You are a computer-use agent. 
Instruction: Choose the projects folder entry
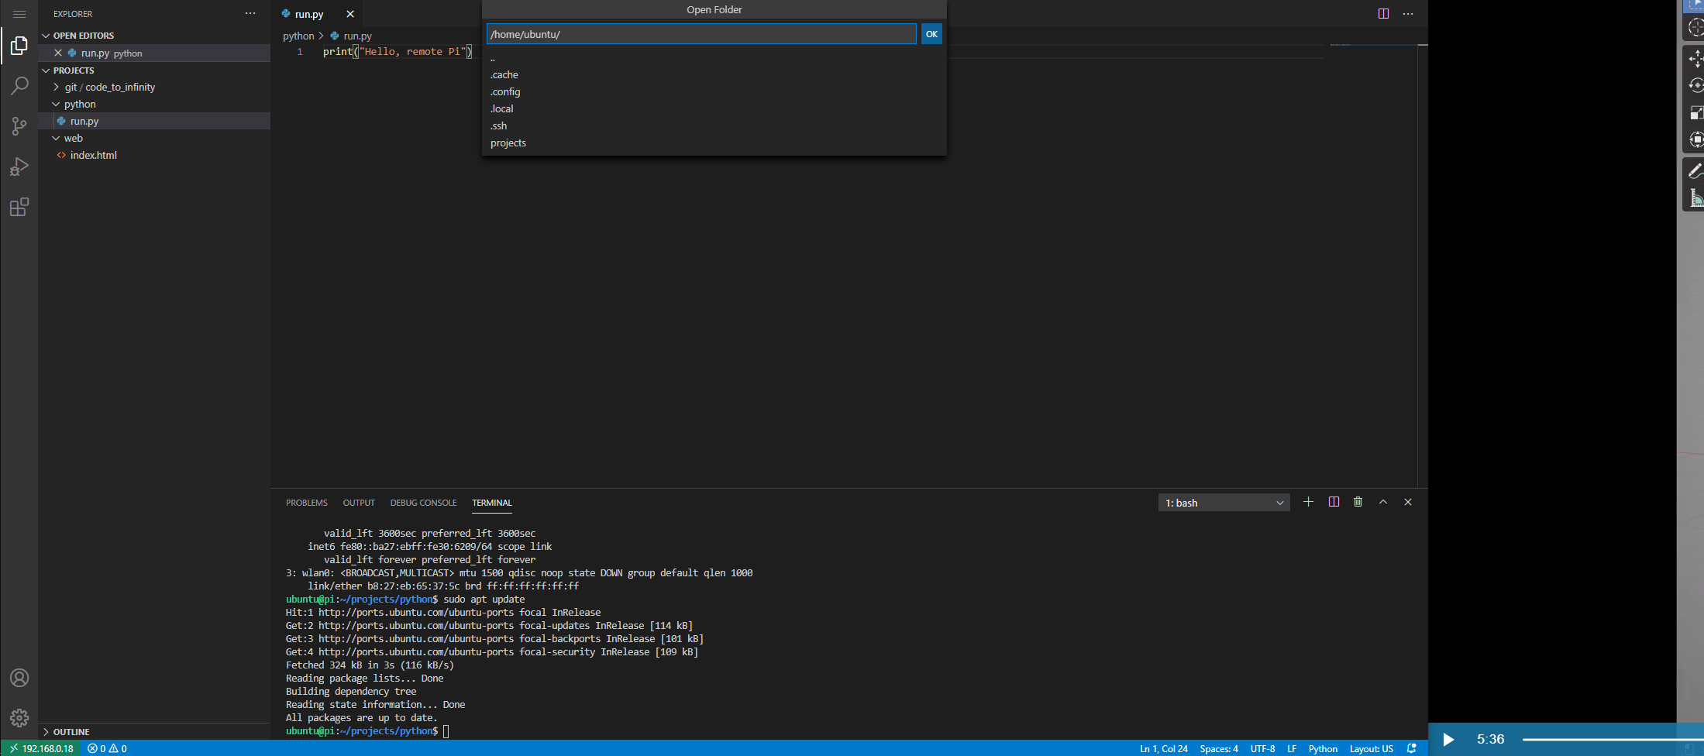click(x=714, y=143)
